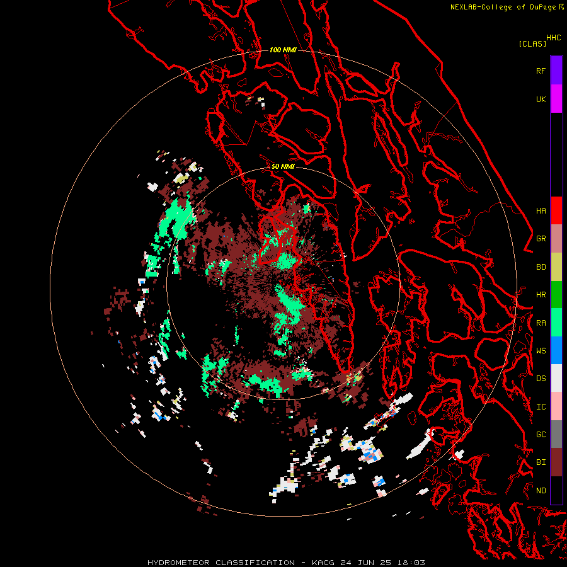Click the UK magenta legend swatch
The height and width of the screenshot is (567, 567).
556,99
